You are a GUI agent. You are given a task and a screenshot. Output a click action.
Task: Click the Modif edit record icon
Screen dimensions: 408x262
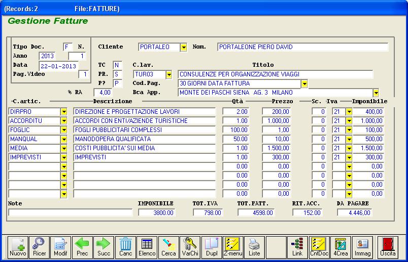point(60,247)
